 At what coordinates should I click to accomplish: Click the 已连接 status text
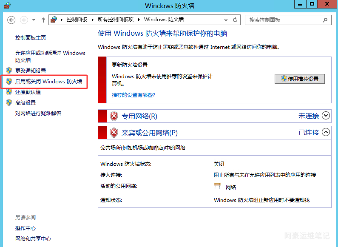pos(309,132)
